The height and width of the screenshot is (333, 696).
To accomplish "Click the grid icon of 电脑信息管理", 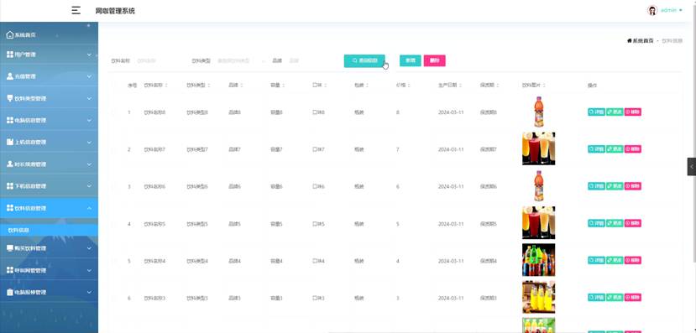I will [10, 120].
